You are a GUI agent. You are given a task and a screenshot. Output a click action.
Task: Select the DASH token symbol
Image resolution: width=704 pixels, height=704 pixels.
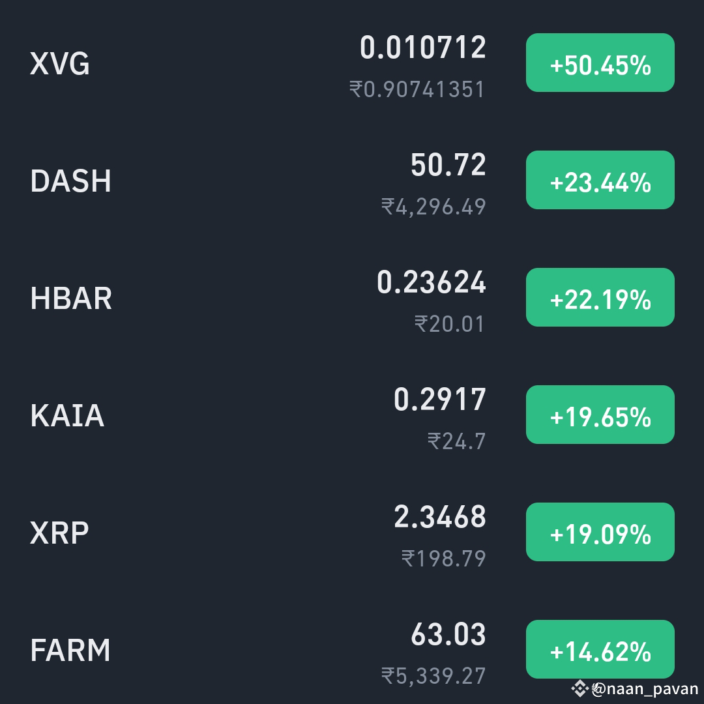72,181
